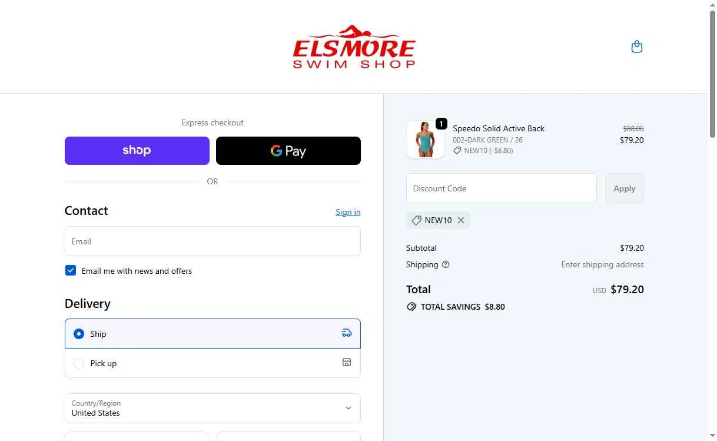Click the Express checkout label
Screen dimensions: 717x441
pyautogui.click(x=213, y=122)
